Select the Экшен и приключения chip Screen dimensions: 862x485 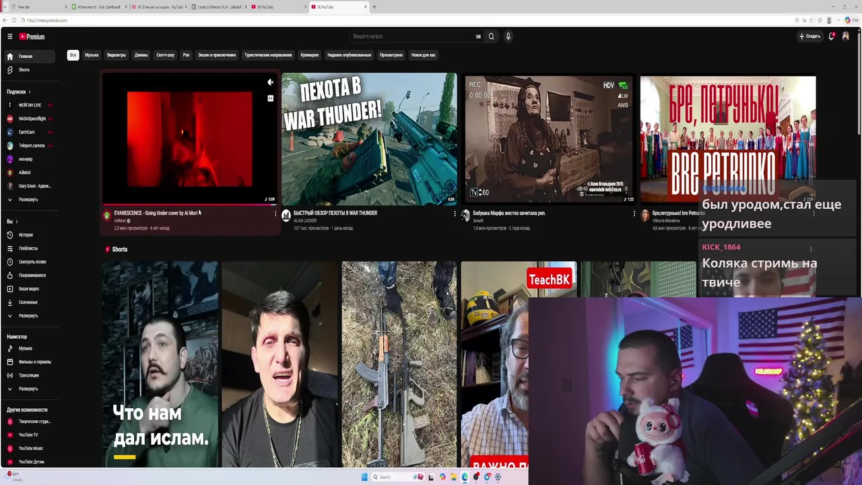click(x=217, y=55)
